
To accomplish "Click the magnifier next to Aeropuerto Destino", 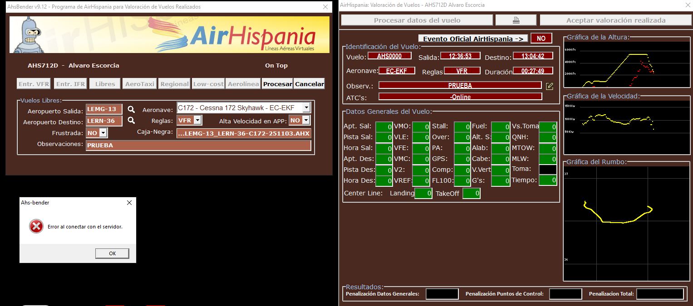I will pyautogui.click(x=131, y=121).
